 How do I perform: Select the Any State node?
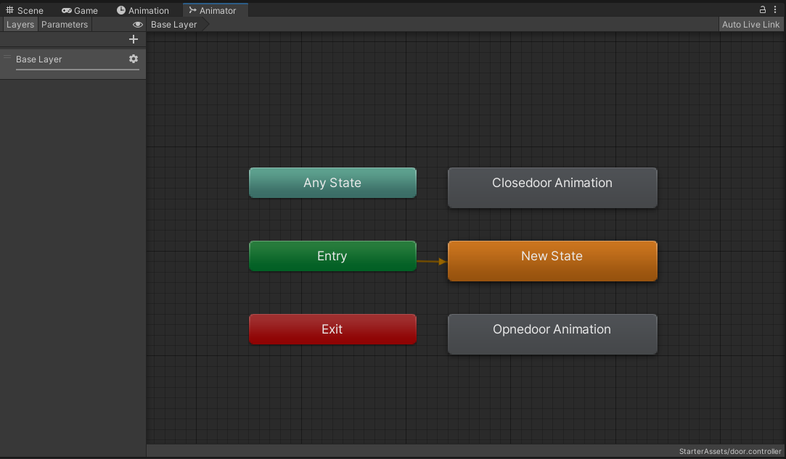(332, 183)
